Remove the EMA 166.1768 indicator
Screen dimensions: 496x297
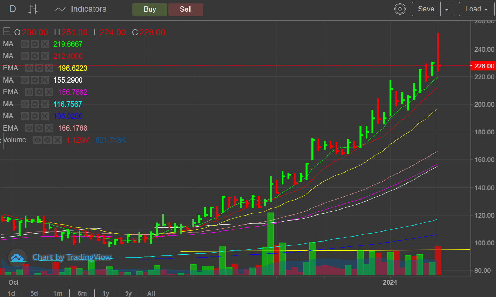coord(49,128)
